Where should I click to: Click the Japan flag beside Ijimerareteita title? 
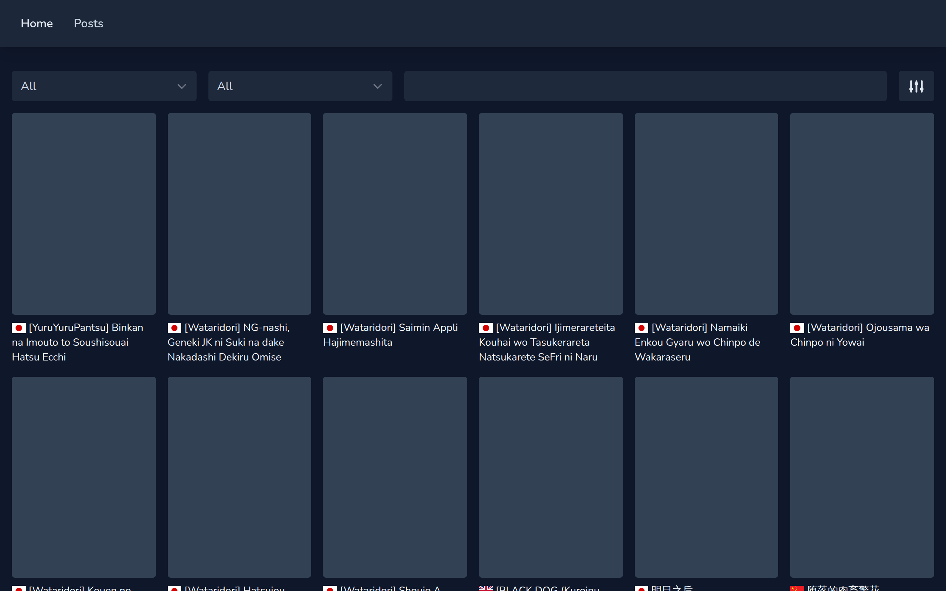click(486, 328)
